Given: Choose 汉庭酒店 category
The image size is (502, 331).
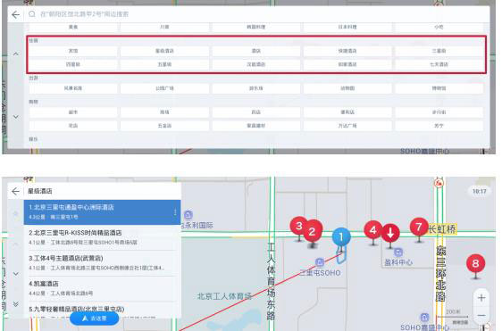Looking at the screenshot, I should point(256,64).
